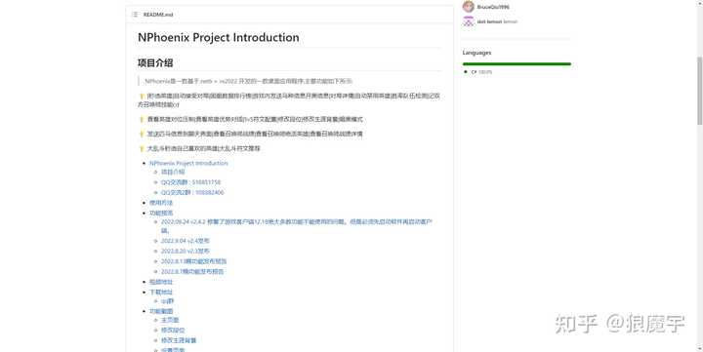Open the 2022.9.04 v2.4发布 link

186,241
